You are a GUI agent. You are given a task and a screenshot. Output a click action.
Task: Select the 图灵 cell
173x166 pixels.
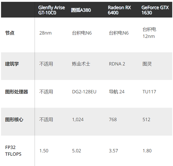pos(147,64)
